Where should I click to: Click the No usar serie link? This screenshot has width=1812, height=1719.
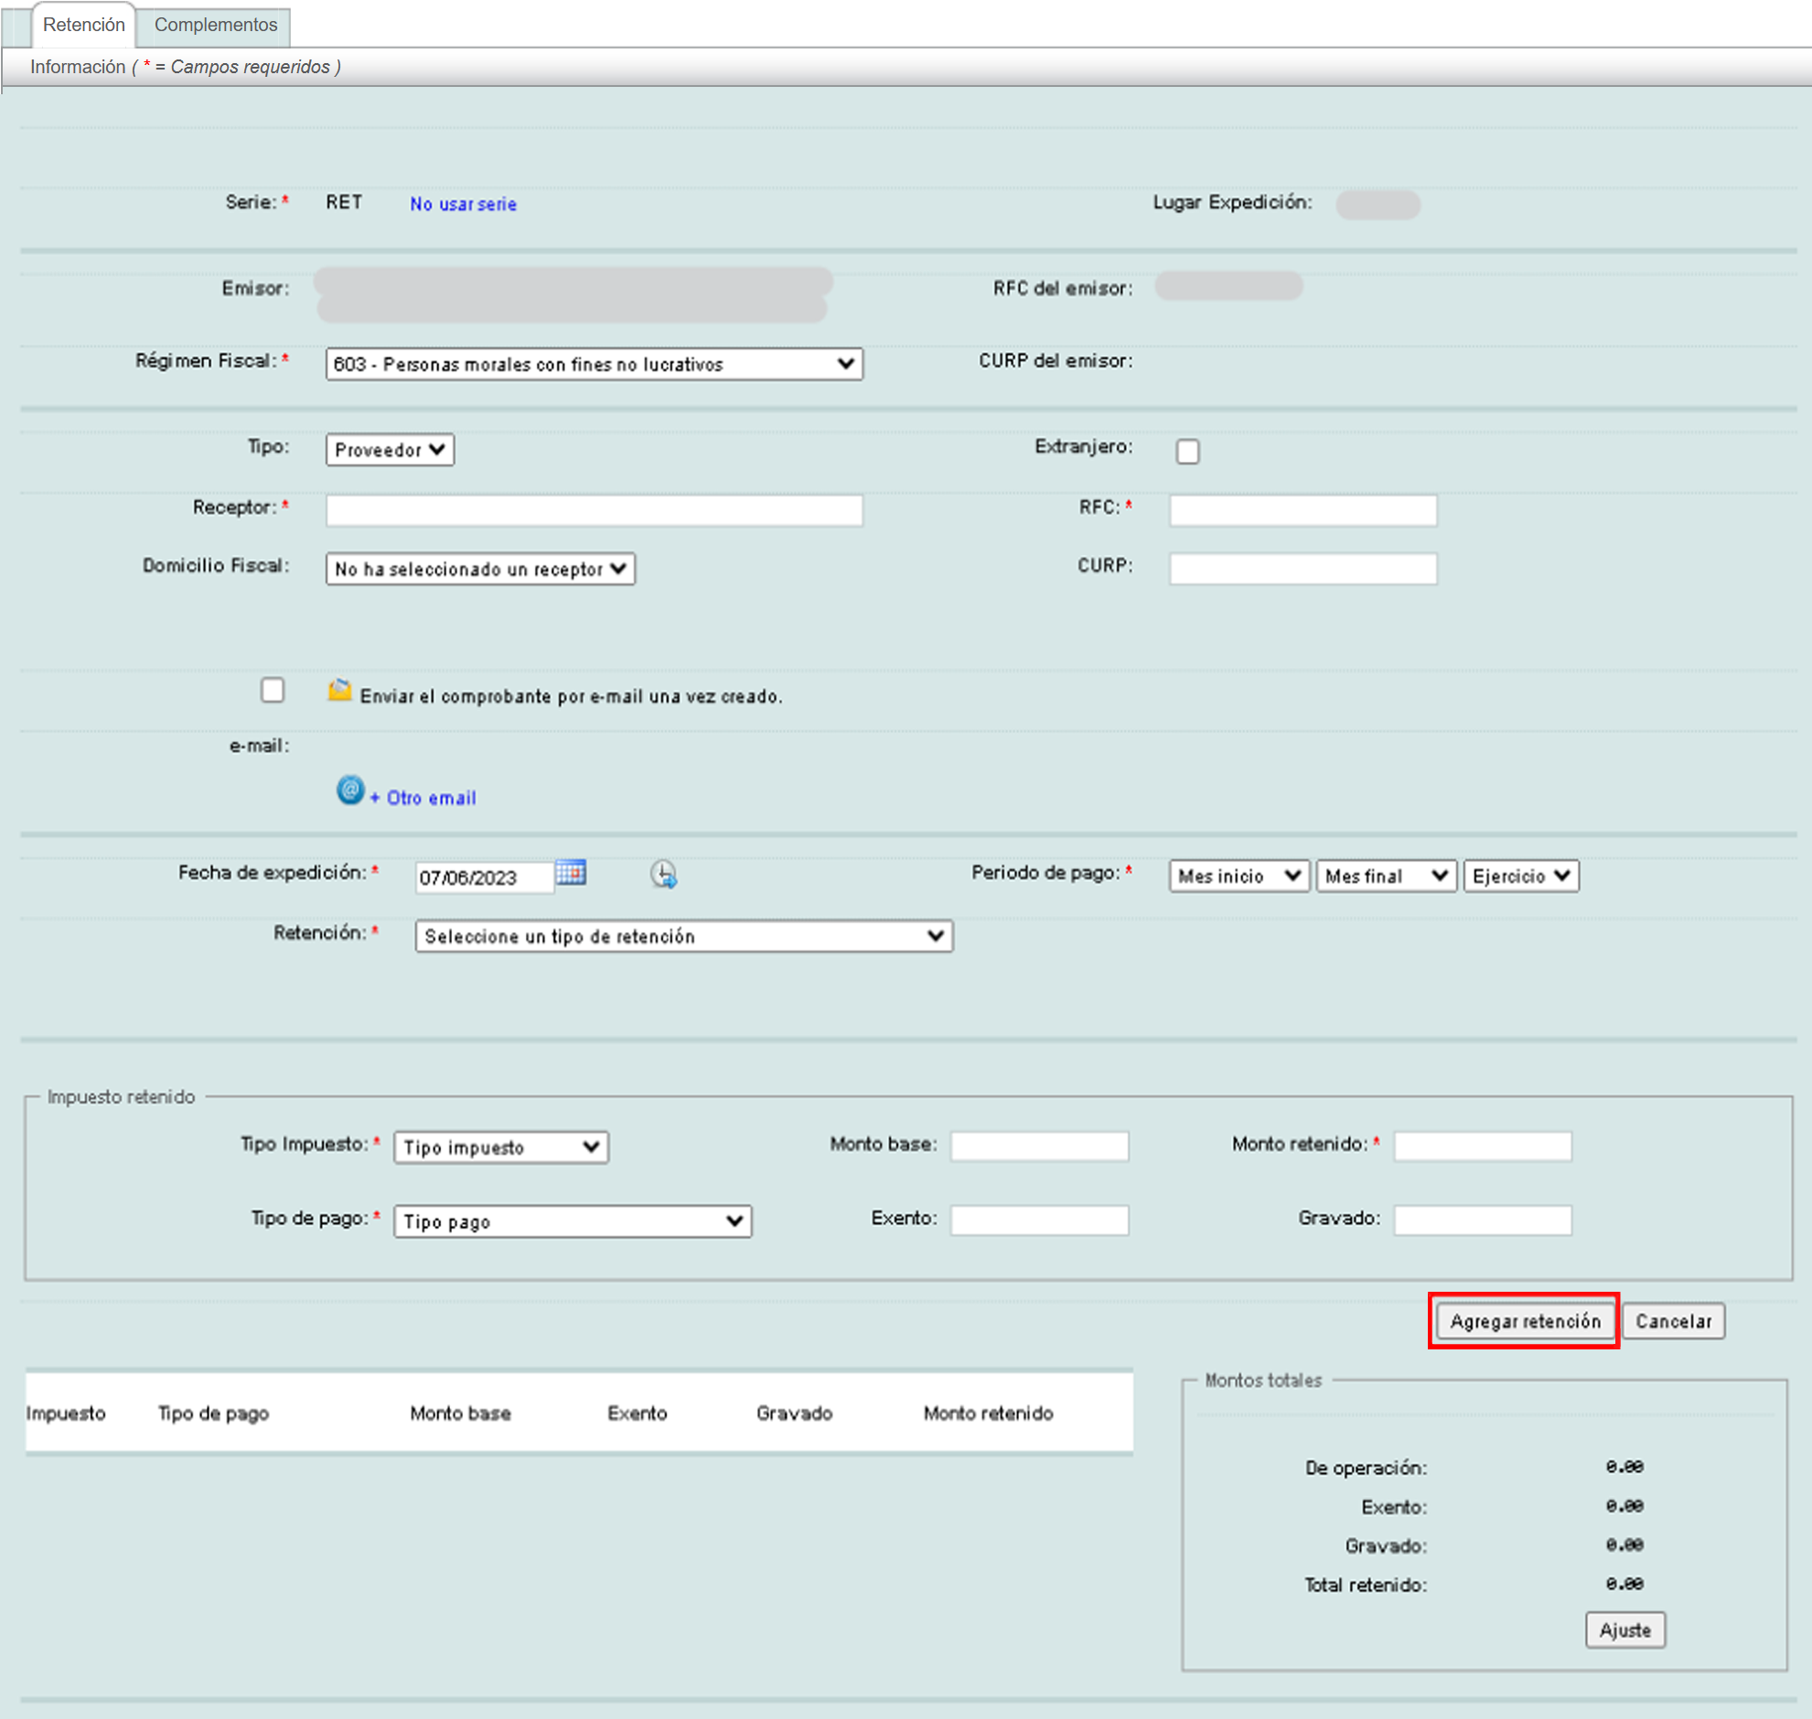point(463,203)
